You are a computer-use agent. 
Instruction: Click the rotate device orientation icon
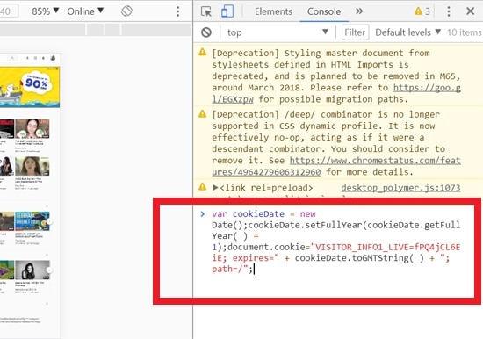126,11
